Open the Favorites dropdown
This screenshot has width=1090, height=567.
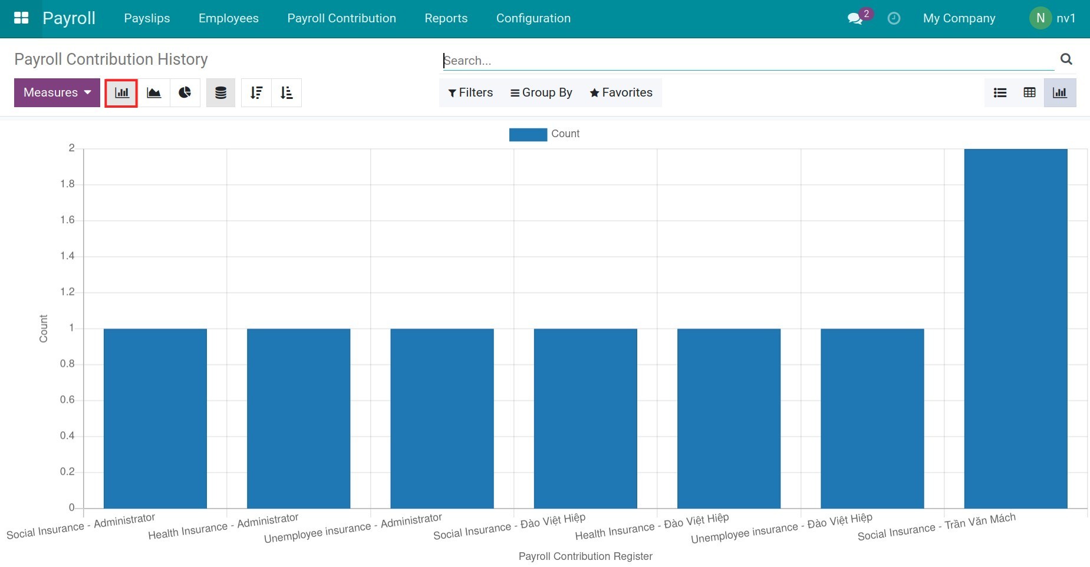click(620, 92)
